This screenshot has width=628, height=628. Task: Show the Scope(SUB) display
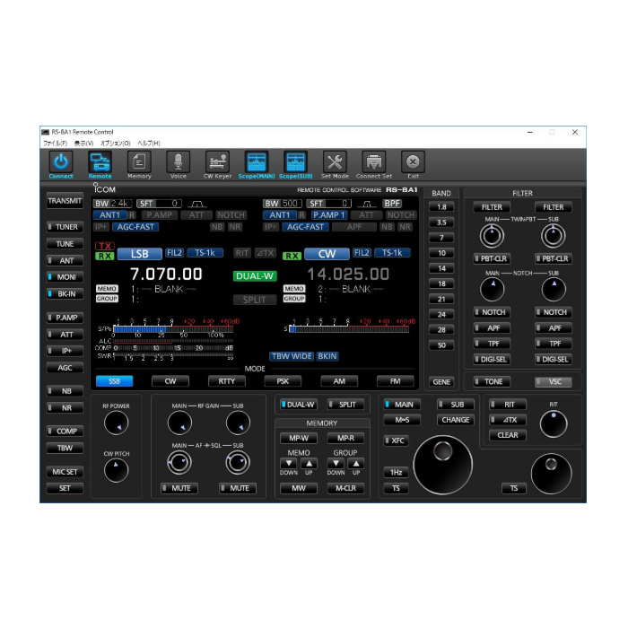click(295, 162)
